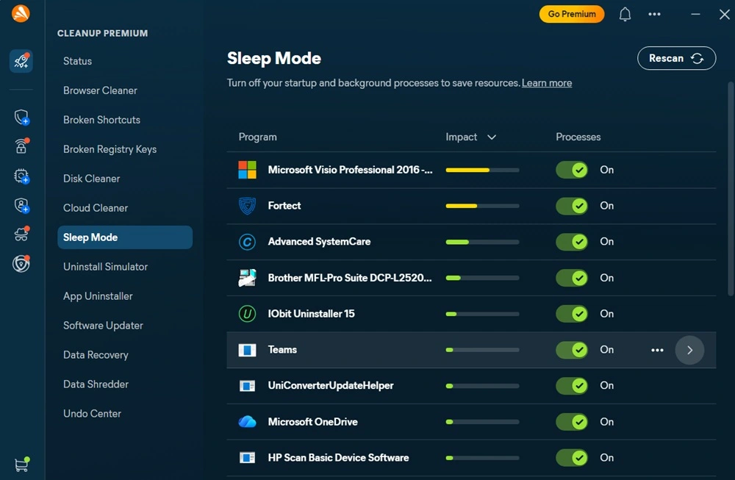Open the incognito hat sidebar icon
Viewport: 735px width, 480px height.
(21, 234)
